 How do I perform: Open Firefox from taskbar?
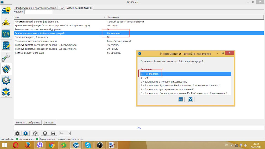point(28,145)
